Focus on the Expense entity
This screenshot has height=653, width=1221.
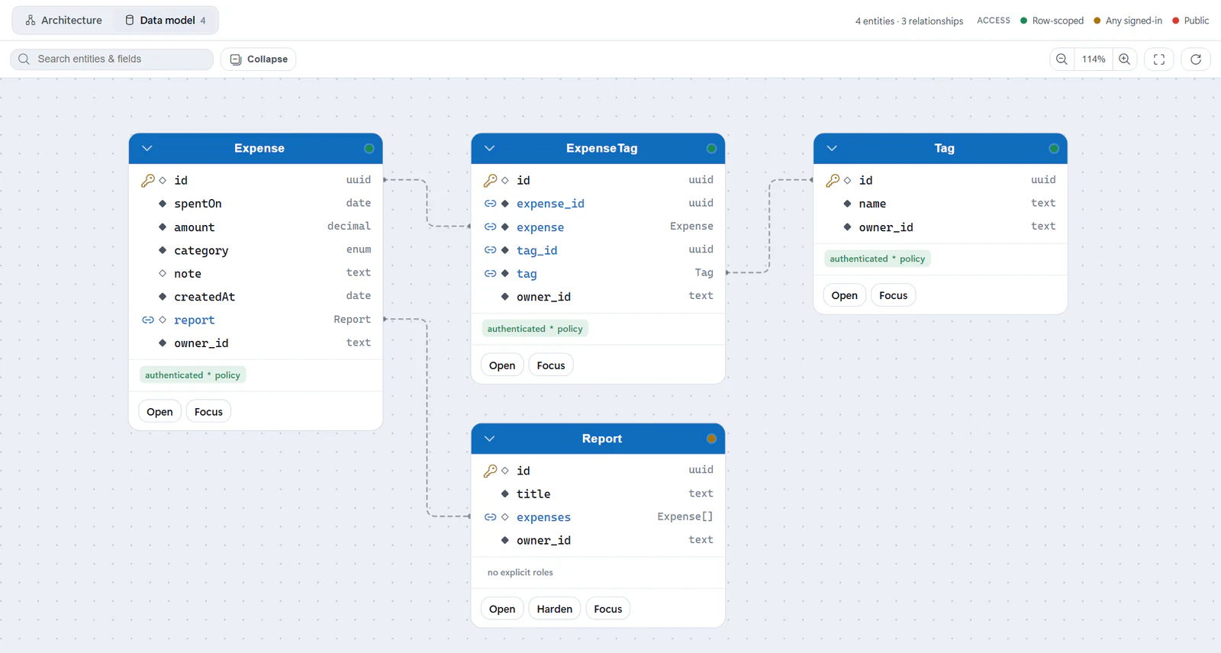point(208,412)
